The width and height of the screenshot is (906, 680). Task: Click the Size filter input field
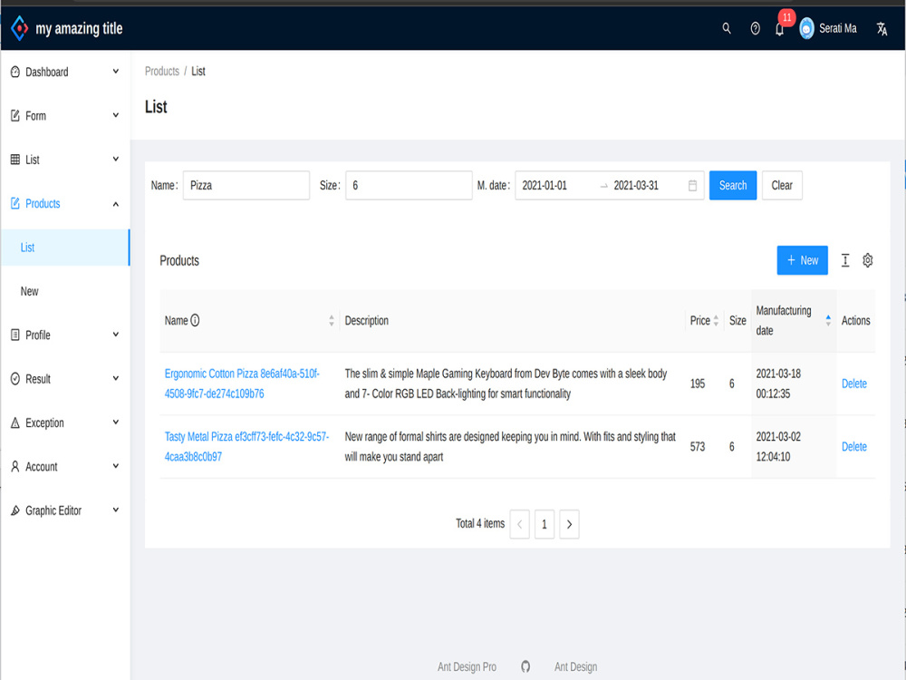point(409,186)
